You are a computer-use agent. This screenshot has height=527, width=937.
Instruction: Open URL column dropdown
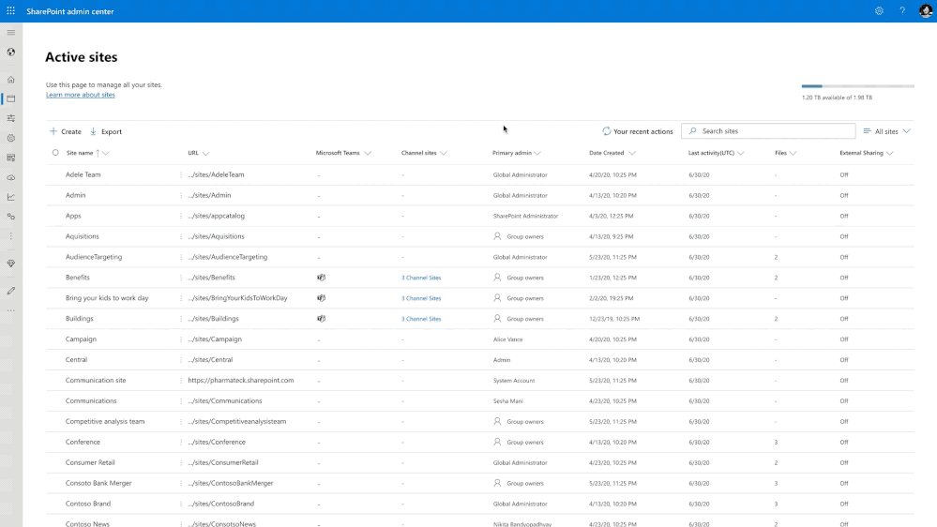pos(205,154)
